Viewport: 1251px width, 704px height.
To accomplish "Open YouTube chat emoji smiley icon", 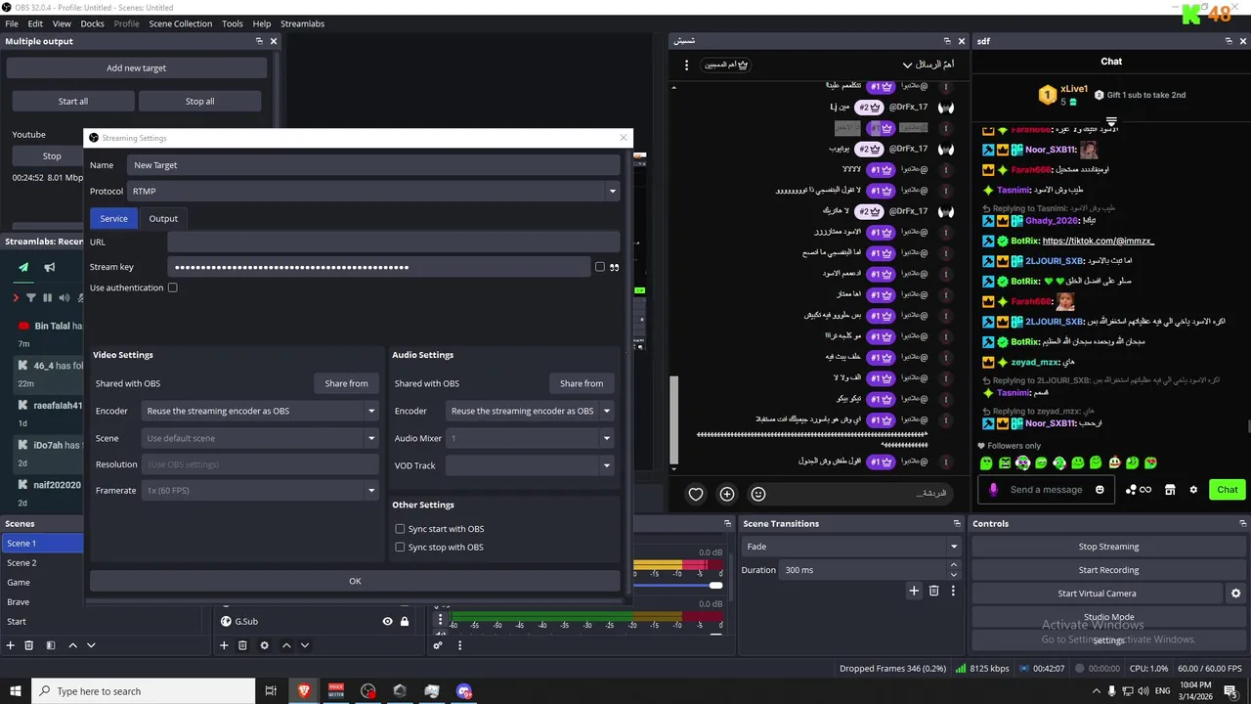I will [758, 495].
